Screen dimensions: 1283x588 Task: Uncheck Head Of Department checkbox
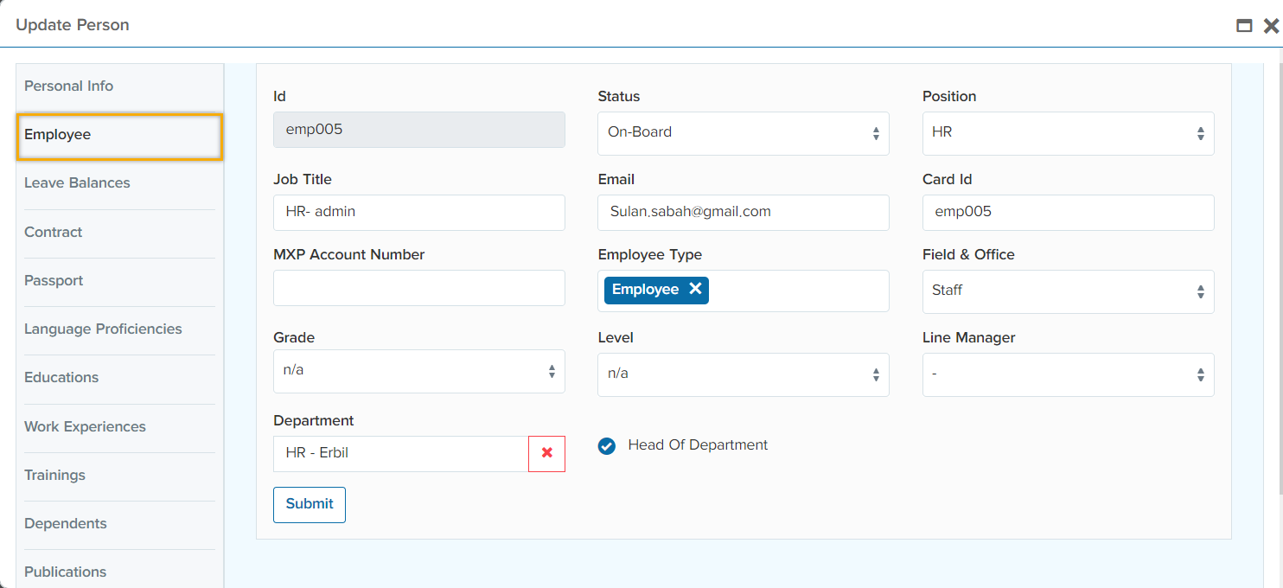coord(607,446)
